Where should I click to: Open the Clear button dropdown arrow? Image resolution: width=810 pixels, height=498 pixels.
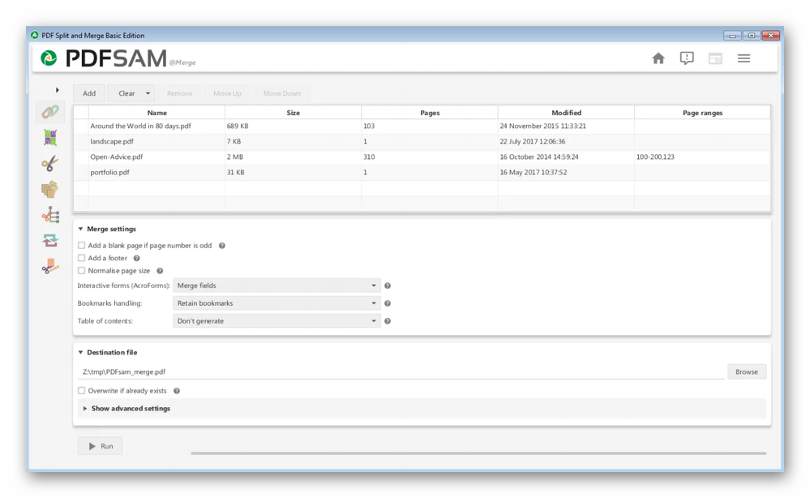(x=148, y=93)
